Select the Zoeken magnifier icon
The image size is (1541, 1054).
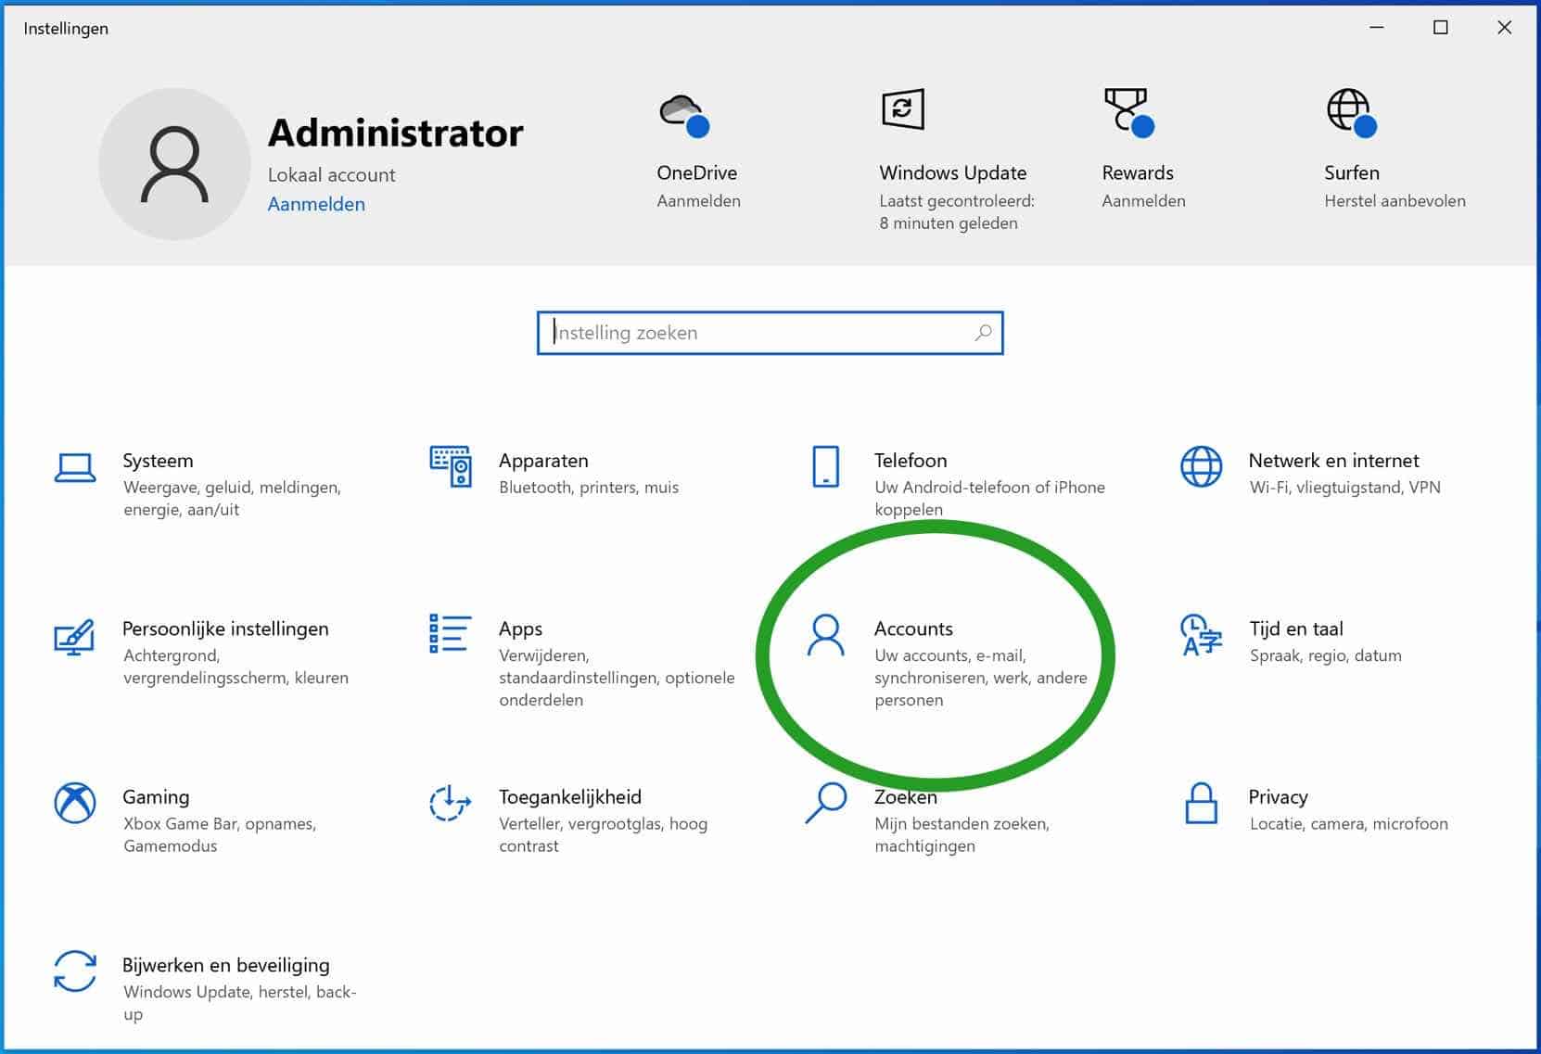point(825,803)
